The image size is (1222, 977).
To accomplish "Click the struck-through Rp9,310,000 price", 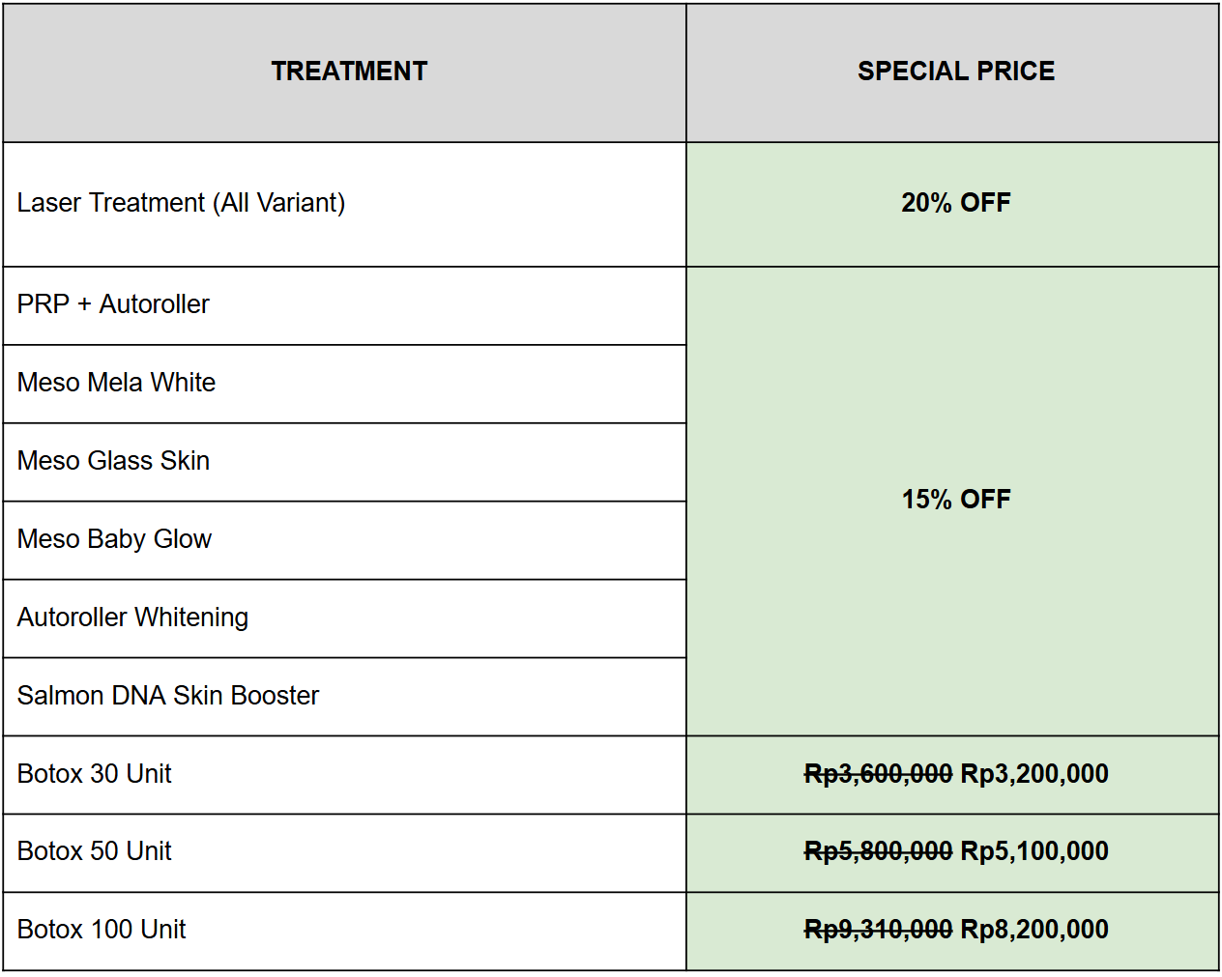I will [x=878, y=930].
